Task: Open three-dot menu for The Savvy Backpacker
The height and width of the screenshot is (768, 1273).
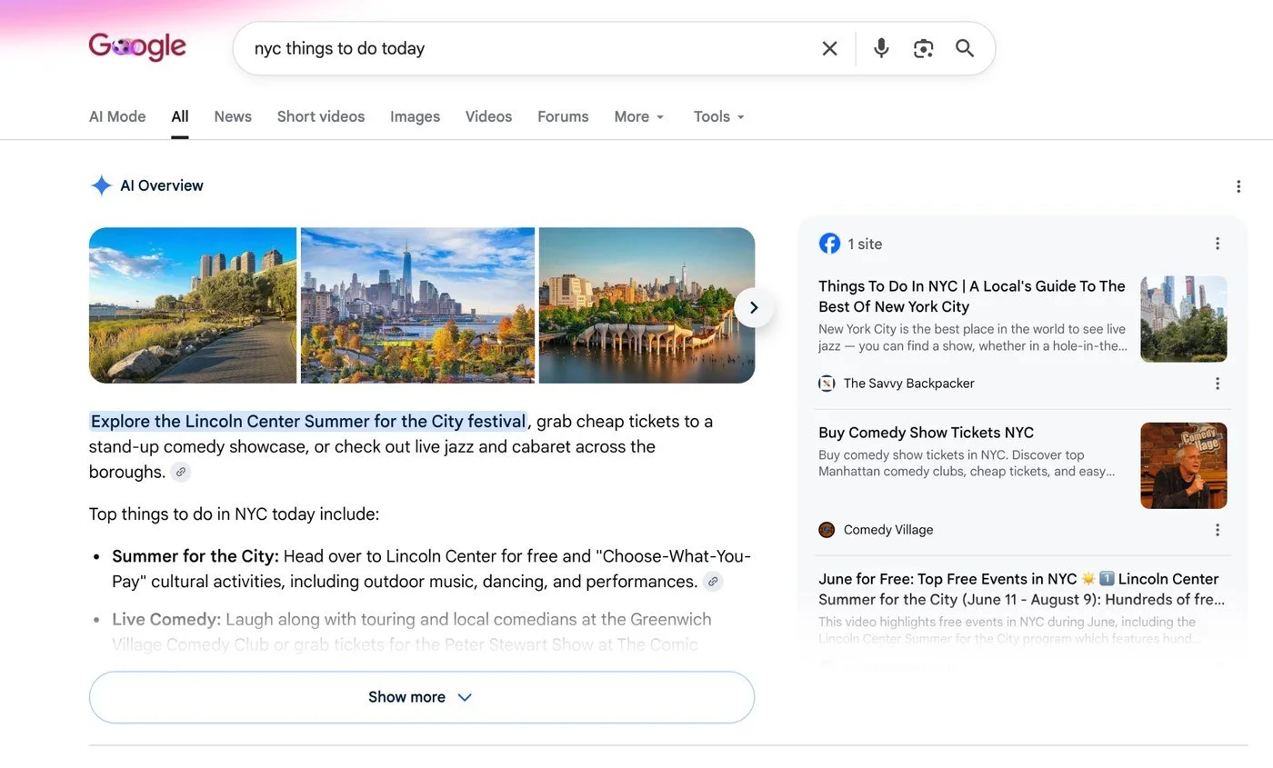Action: click(x=1218, y=384)
